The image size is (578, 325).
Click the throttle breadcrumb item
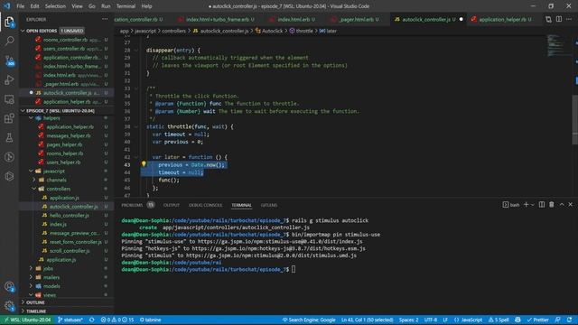point(304,31)
